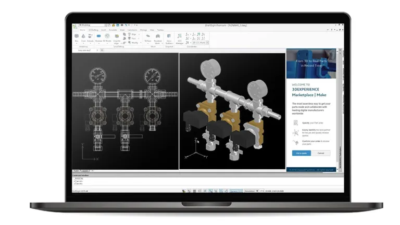
Task: Click the Modify solid editing icon
Action: point(129,43)
